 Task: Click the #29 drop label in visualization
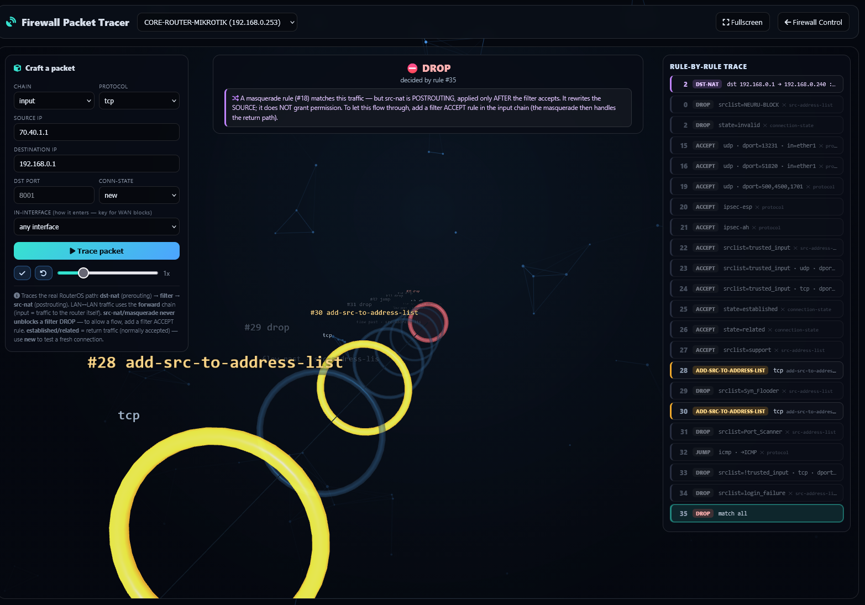tap(267, 327)
